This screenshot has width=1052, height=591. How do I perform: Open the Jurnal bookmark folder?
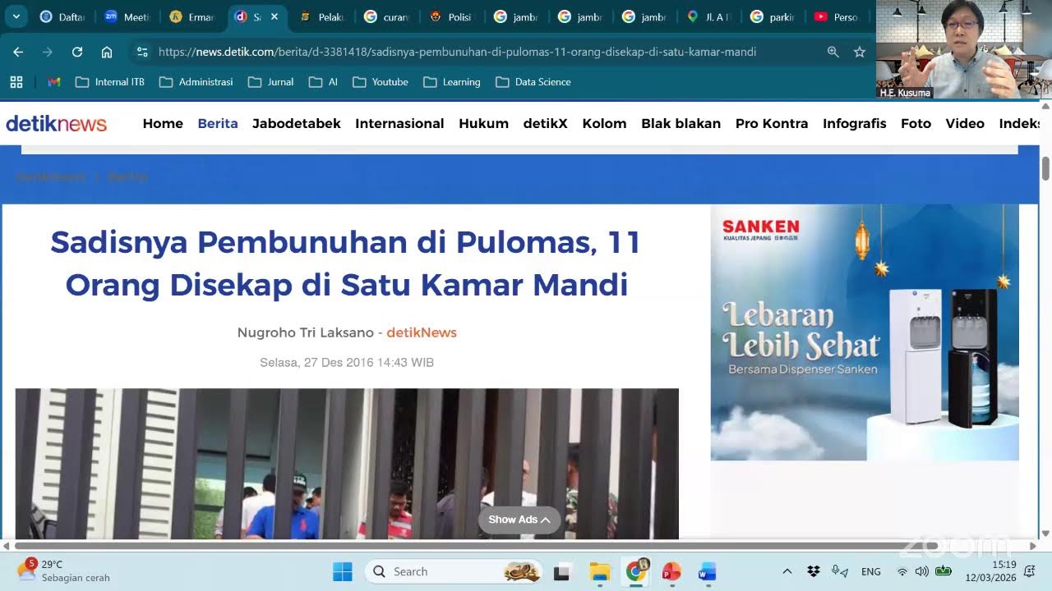(x=271, y=82)
